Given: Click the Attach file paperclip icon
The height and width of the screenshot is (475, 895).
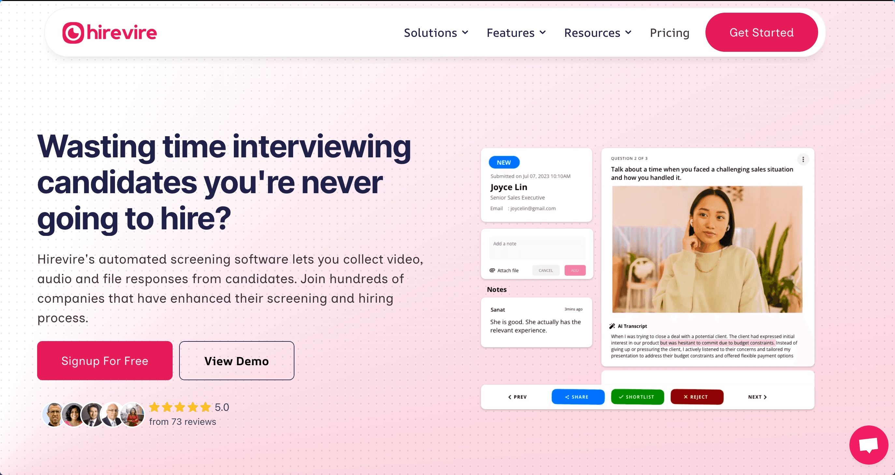Looking at the screenshot, I should [x=492, y=270].
